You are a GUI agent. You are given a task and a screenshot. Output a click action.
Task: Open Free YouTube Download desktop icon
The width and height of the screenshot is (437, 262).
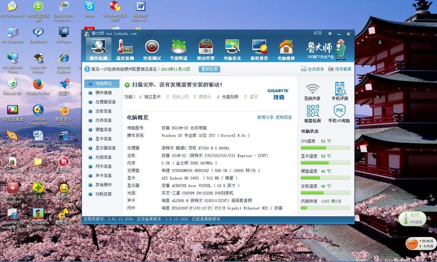(13, 193)
